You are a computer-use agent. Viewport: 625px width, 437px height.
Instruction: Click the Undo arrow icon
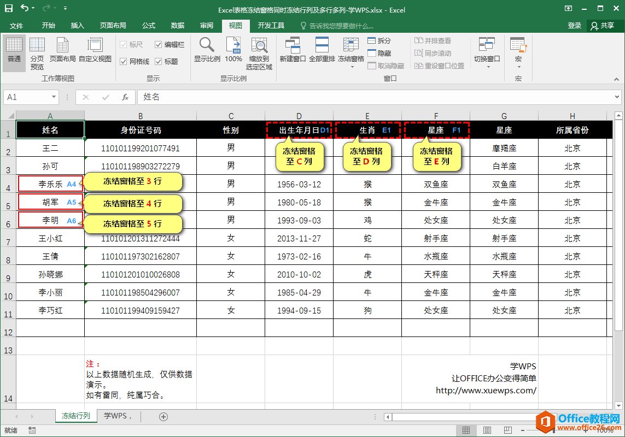pyautogui.click(x=25, y=8)
